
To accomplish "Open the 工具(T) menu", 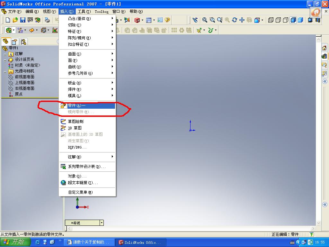I will pyautogui.click(x=84, y=11).
